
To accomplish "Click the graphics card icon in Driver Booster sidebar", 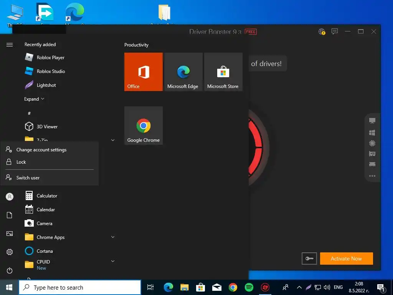I will [372, 154].
